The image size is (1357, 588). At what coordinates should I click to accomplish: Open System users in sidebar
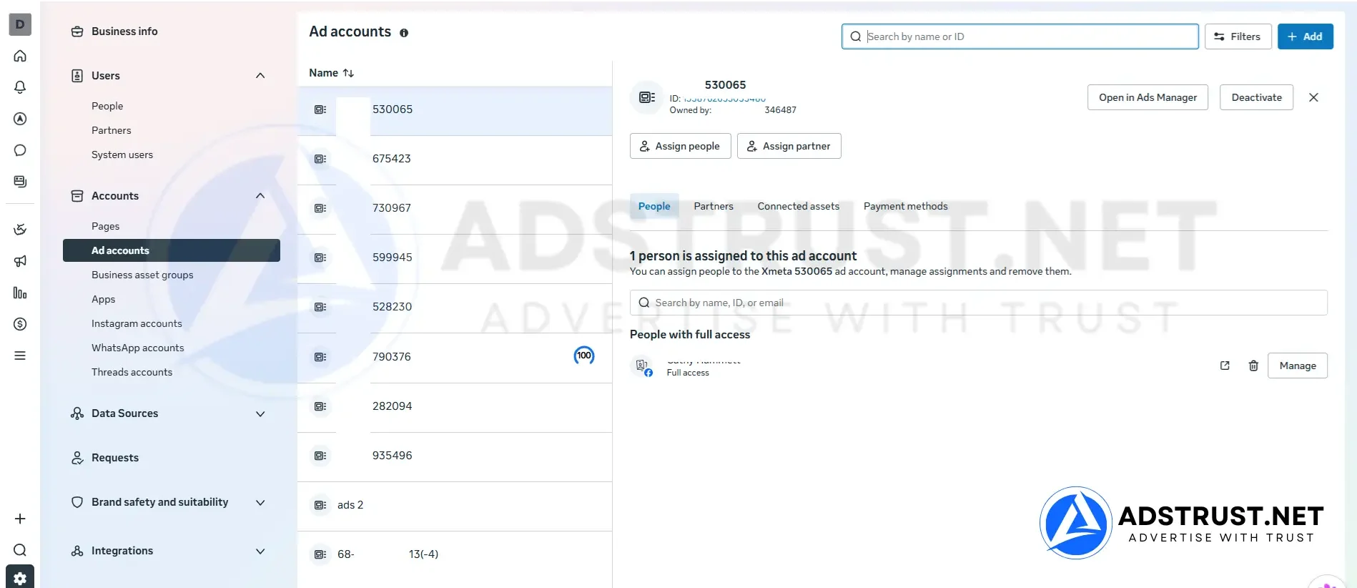click(122, 155)
